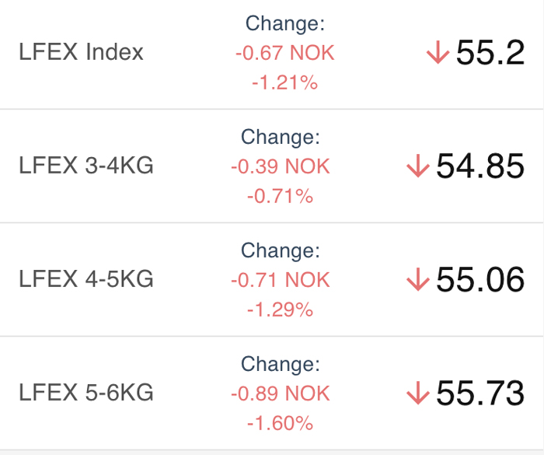Click the -0.39 NOK change value
Image resolution: width=544 pixels, height=455 pixels.
[x=281, y=166]
